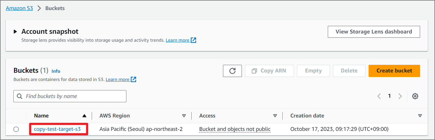Focus the Find buckets by name field
435x140 pixels.
(x=70, y=96)
